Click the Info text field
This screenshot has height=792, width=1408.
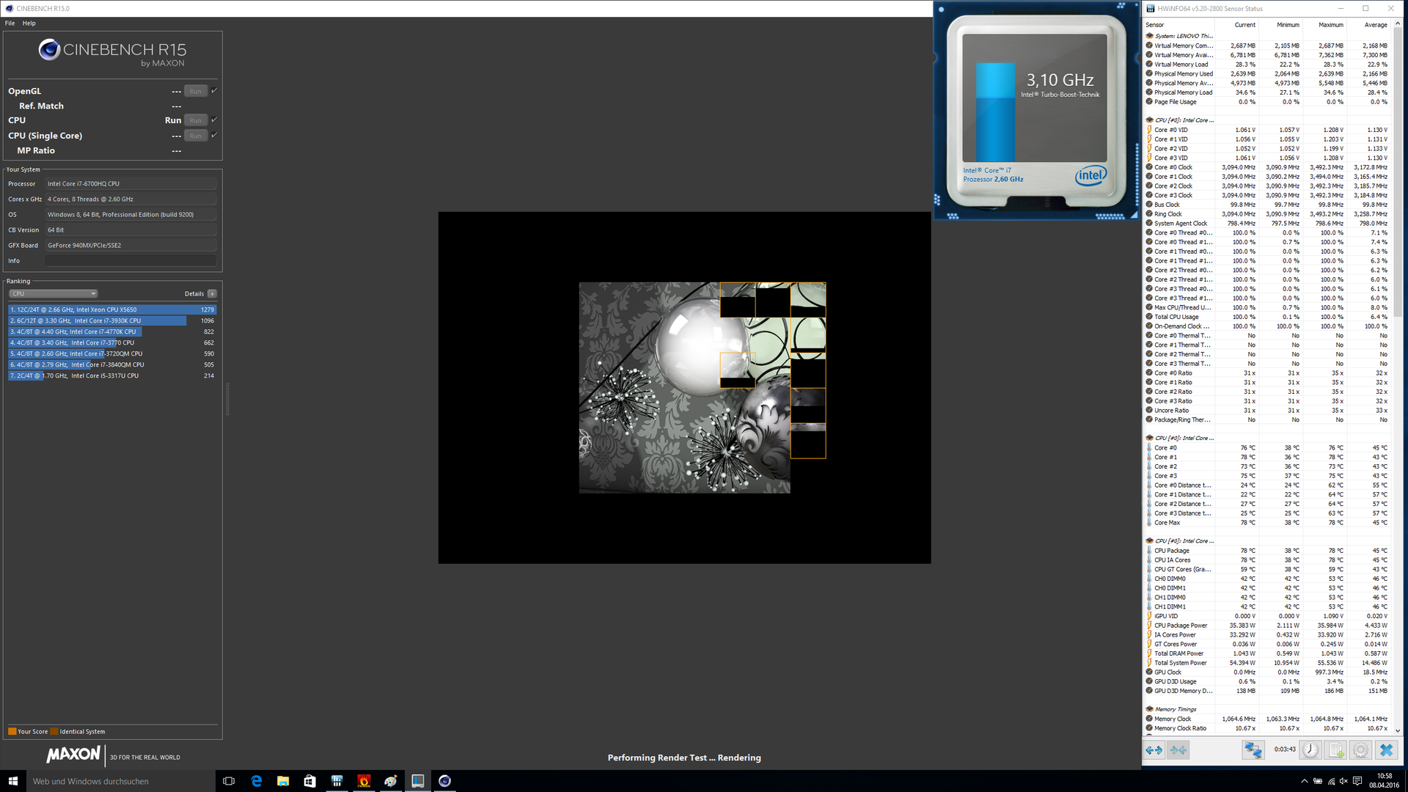click(x=131, y=261)
